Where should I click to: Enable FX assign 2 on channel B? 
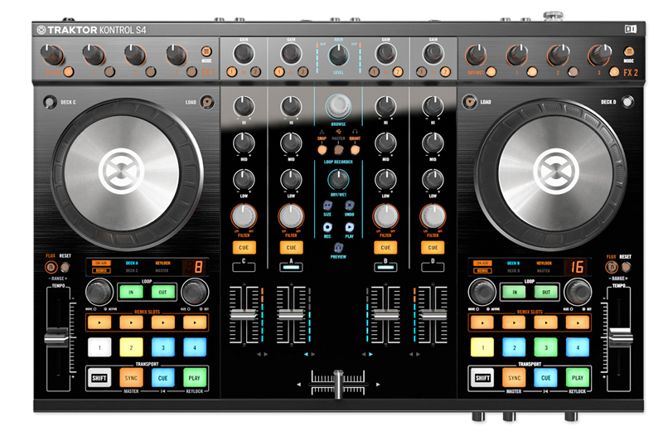tap(398, 72)
